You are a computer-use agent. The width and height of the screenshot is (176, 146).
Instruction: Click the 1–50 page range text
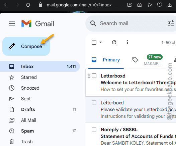[x=169, y=43]
